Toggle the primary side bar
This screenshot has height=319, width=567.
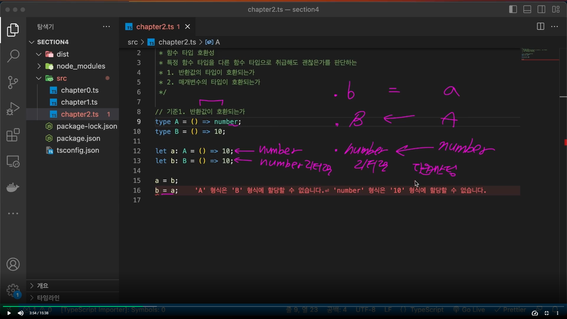point(513,9)
